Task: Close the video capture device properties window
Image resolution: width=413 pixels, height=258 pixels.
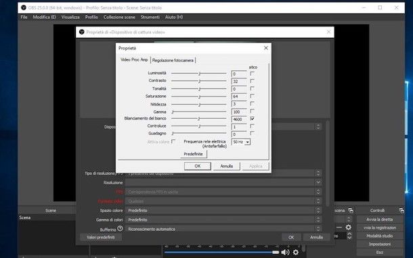Action: pos(328,32)
